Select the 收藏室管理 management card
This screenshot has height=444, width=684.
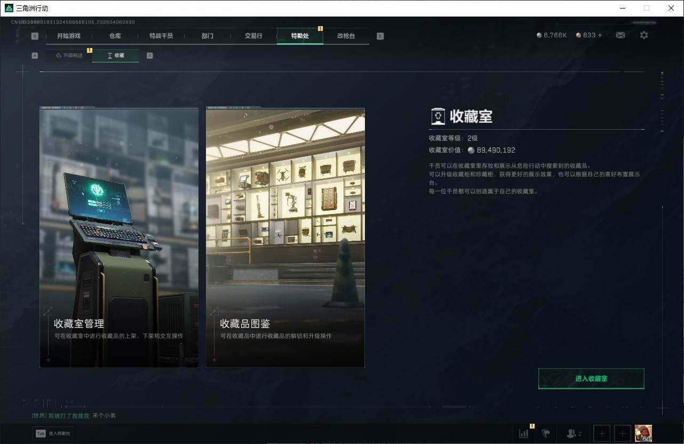pyautogui.click(x=119, y=237)
